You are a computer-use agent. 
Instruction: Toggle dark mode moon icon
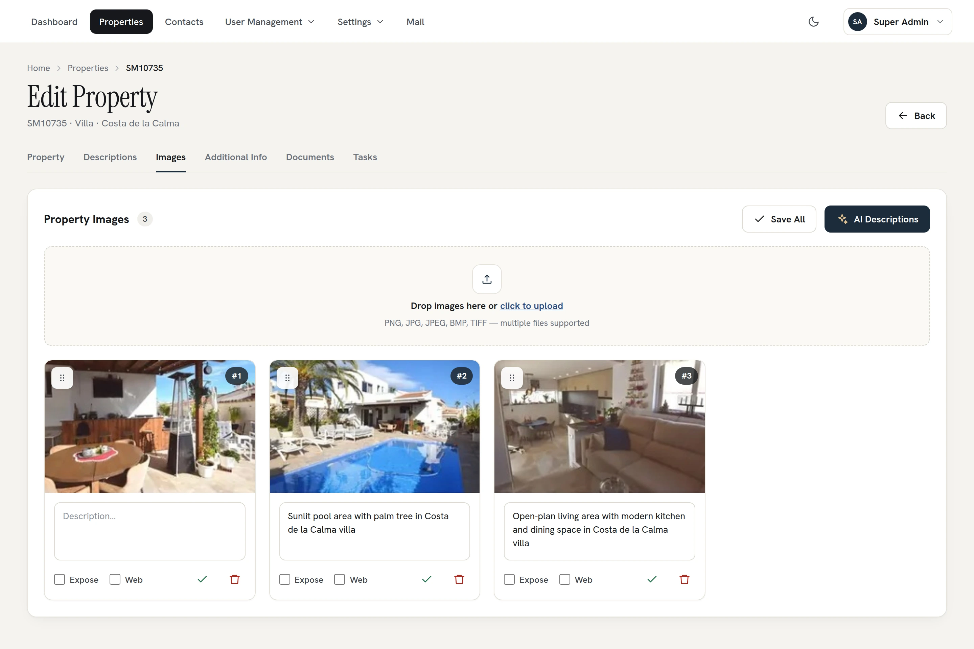(x=813, y=22)
